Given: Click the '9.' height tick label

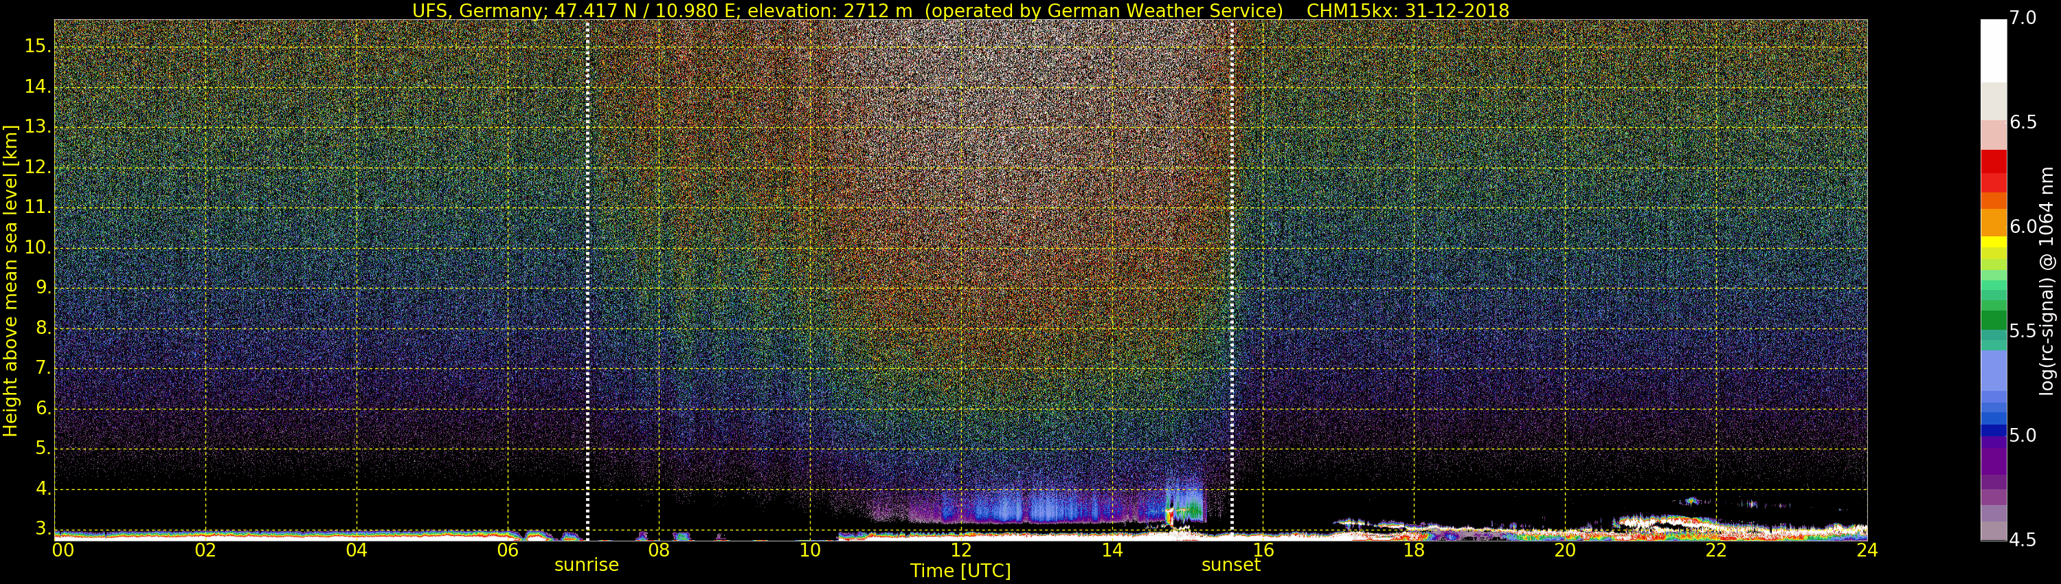Looking at the screenshot, I should click(x=43, y=288).
